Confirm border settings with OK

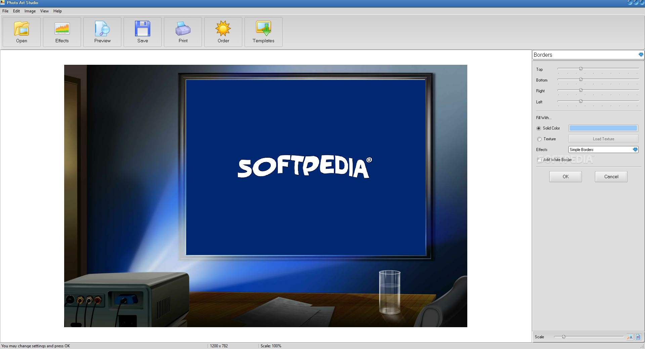tap(565, 177)
